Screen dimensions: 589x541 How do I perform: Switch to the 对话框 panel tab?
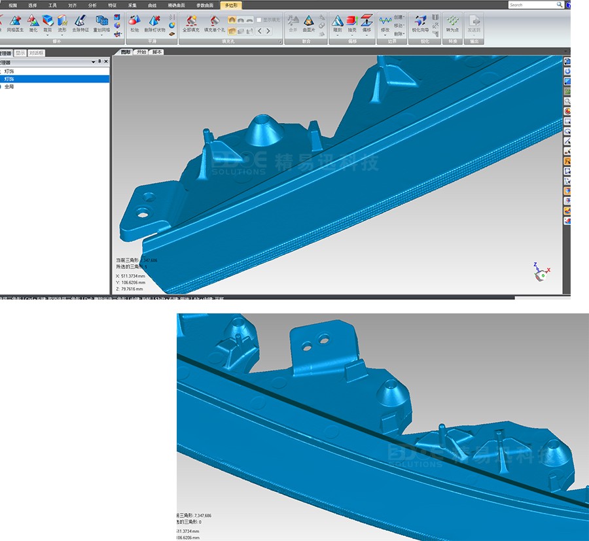(36, 52)
